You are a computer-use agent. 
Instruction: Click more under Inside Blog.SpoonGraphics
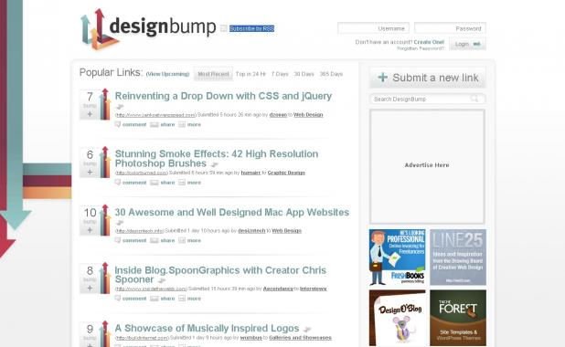(x=190, y=299)
